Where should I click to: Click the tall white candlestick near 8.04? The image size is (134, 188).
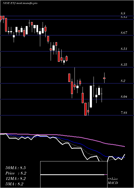tap(91, 96)
